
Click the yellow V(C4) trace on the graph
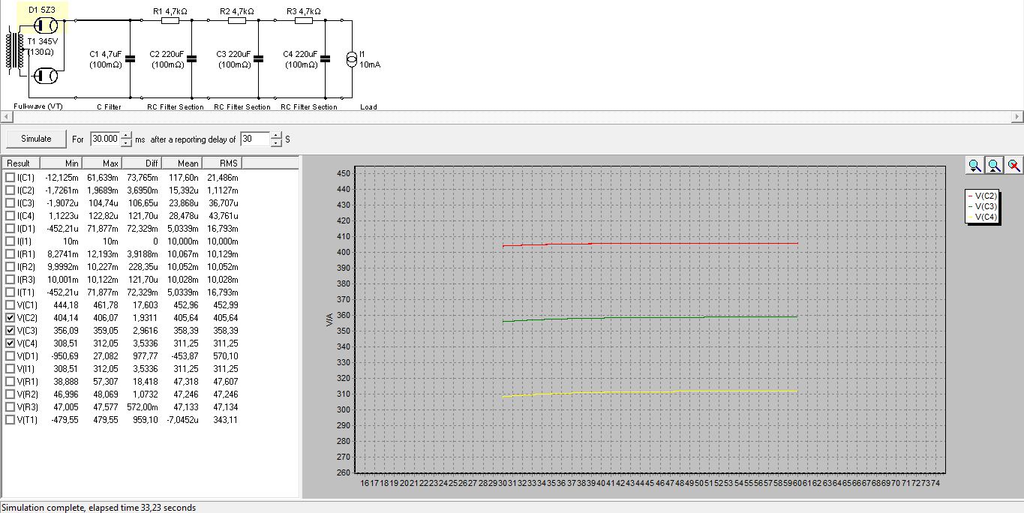pos(650,392)
